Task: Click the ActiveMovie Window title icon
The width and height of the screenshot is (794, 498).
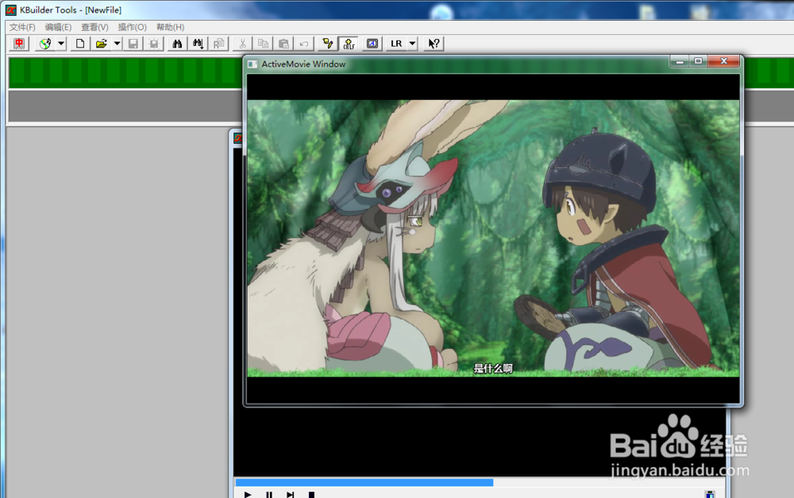Action: tap(252, 64)
